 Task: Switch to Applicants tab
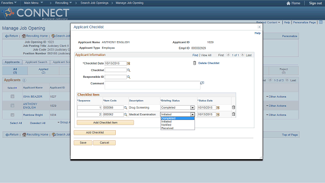12,62
